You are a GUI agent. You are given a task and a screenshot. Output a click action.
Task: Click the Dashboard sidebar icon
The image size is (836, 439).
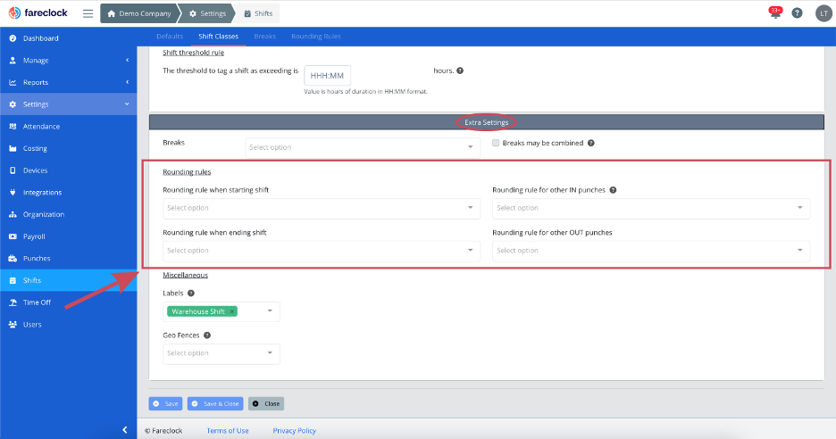click(13, 38)
